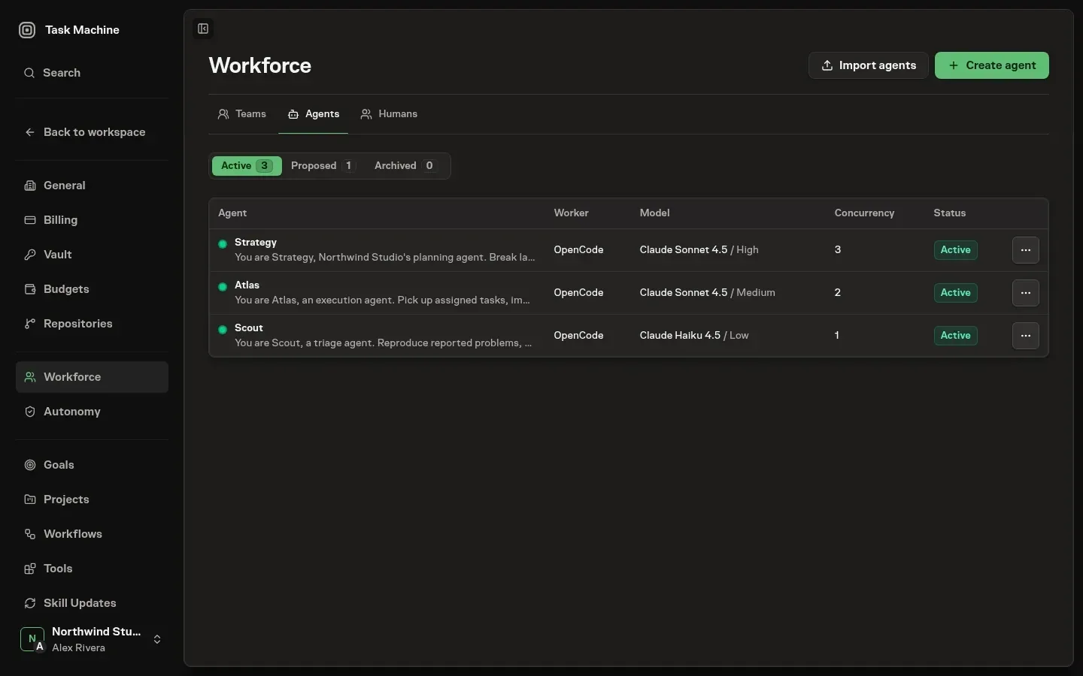
Task: Show Archived agents filter
Action: pyautogui.click(x=405, y=166)
